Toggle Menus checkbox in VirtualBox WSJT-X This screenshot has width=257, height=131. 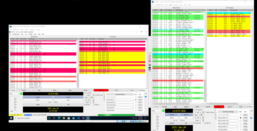point(141,90)
